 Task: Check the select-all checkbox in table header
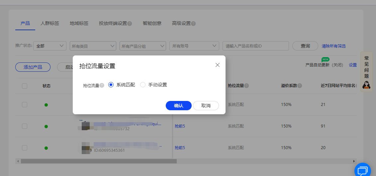click(x=25, y=86)
